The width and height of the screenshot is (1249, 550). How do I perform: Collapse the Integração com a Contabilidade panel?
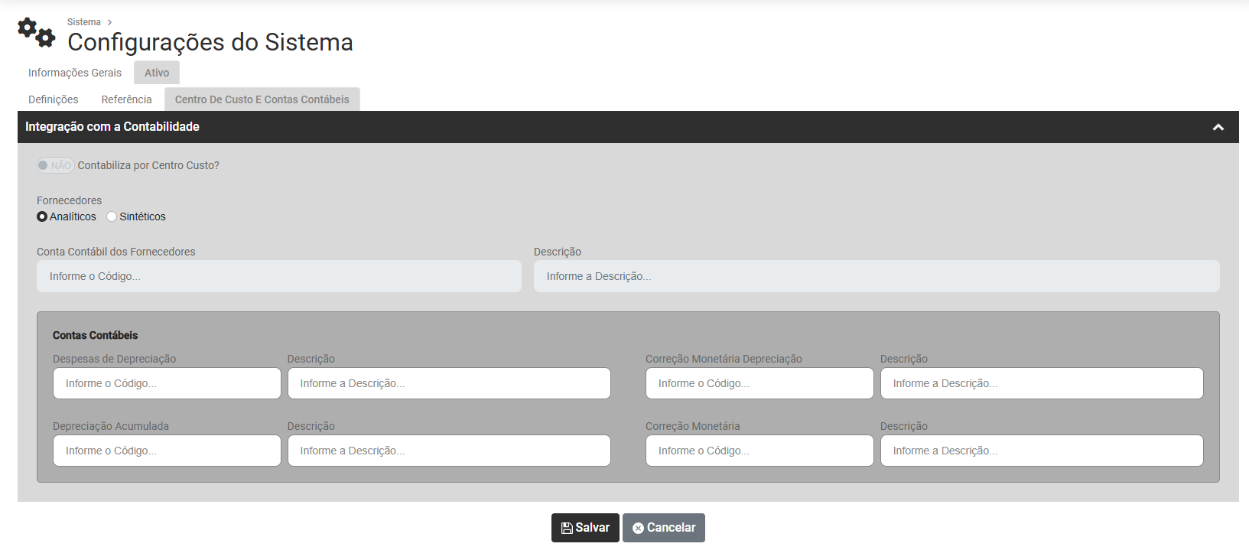click(x=1218, y=127)
